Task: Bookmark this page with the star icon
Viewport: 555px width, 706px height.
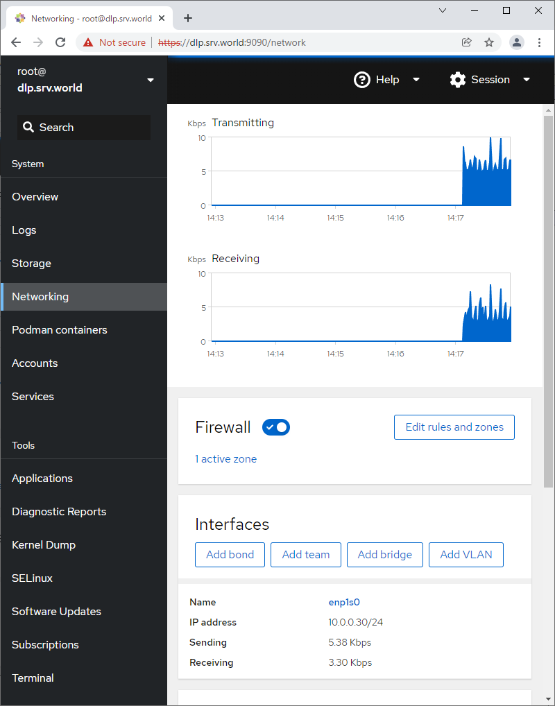Action: [x=489, y=42]
